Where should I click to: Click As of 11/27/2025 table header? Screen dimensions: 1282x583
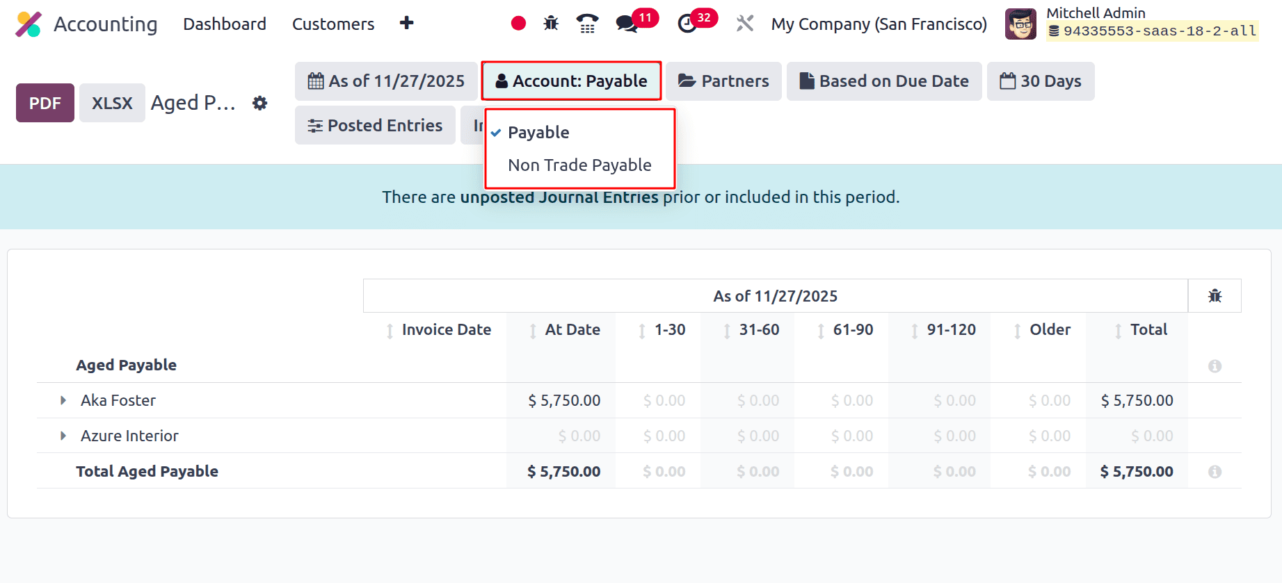pyautogui.click(x=775, y=297)
